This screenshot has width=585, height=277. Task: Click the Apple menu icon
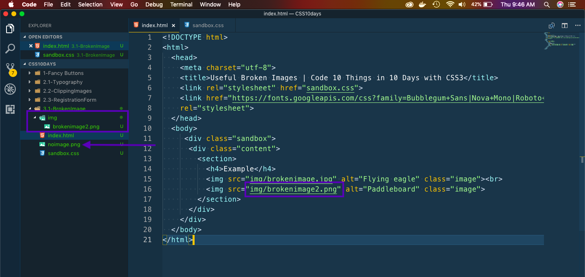tap(11, 4)
